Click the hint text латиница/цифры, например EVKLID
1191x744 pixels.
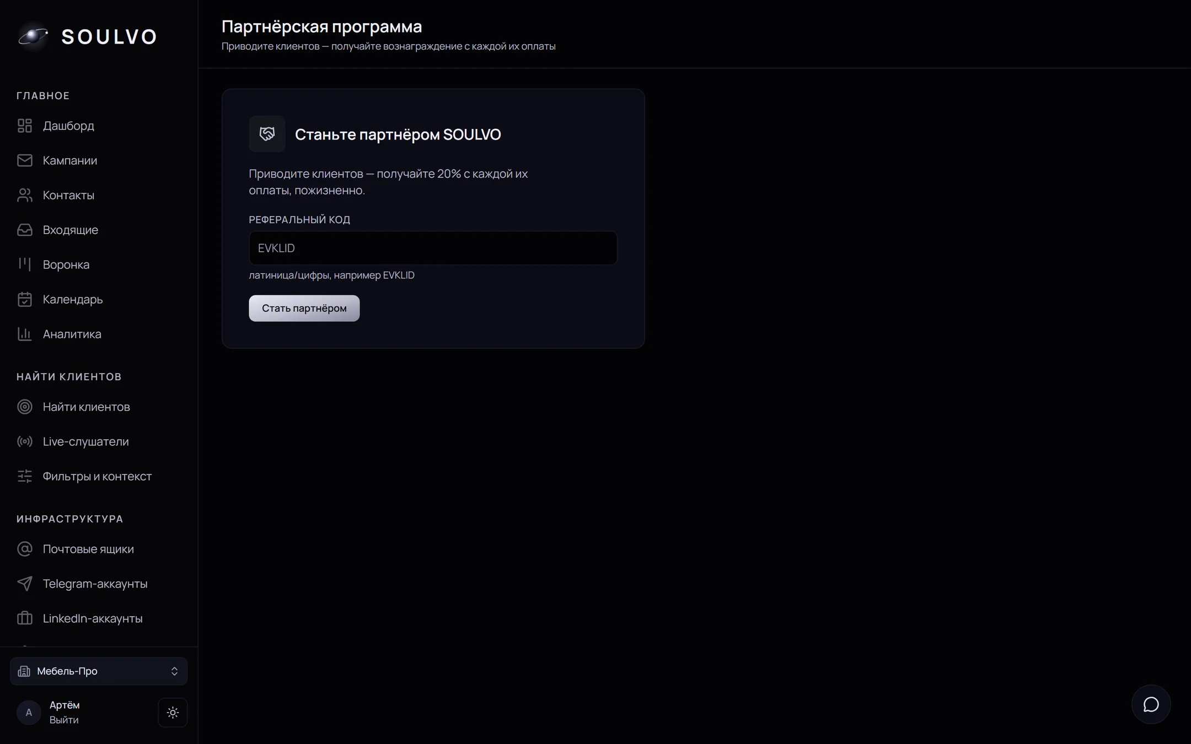331,275
